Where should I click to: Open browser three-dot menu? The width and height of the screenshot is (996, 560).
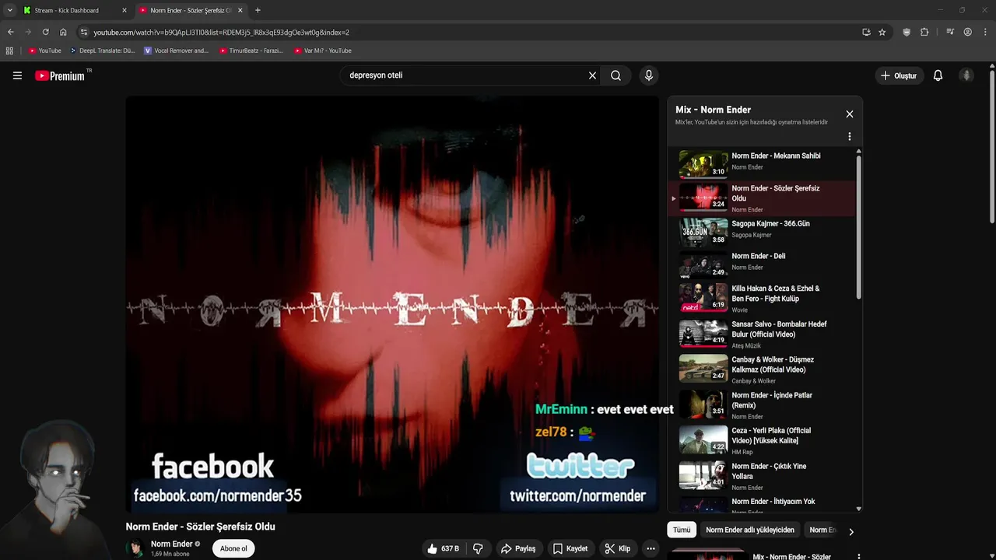tap(985, 32)
